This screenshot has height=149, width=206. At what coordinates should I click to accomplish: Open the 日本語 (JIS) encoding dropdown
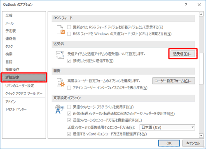[167, 128]
